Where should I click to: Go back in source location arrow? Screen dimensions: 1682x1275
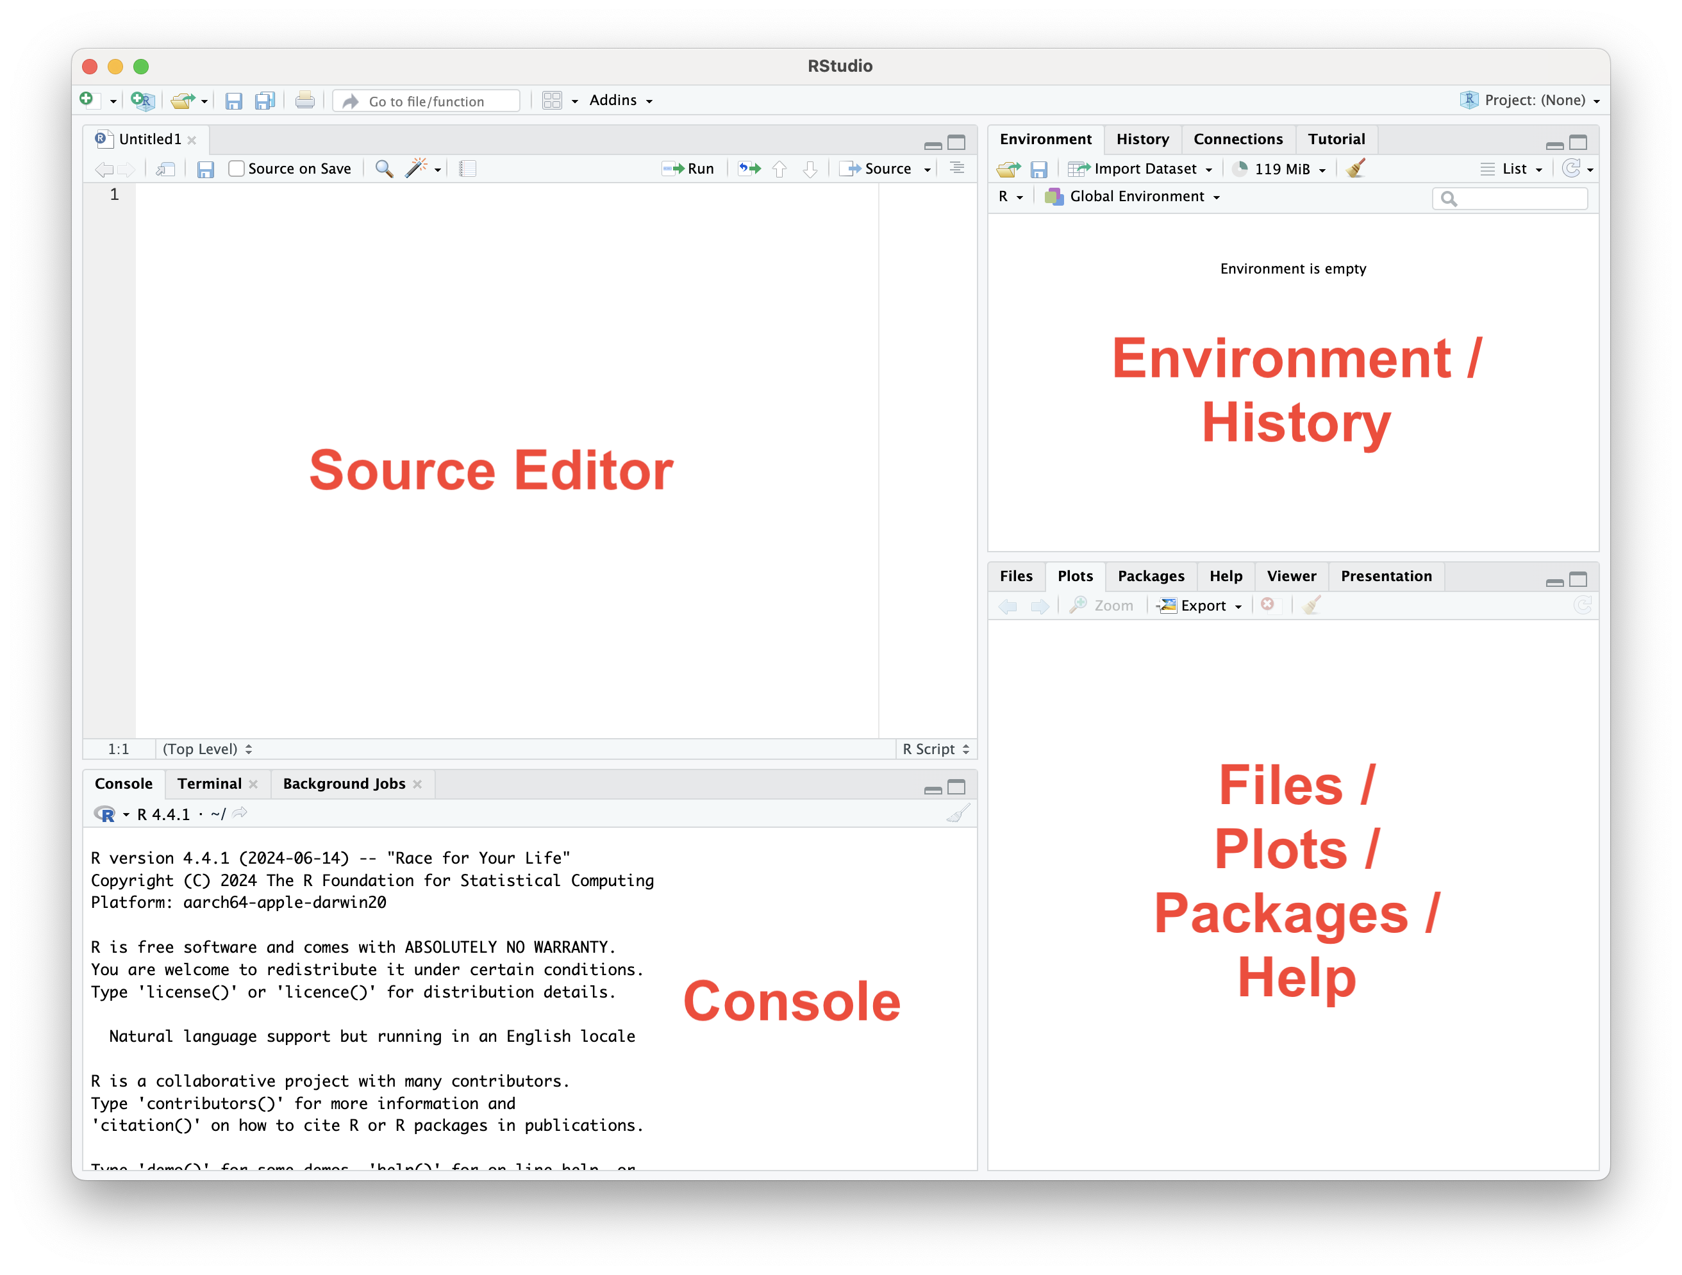click(104, 169)
